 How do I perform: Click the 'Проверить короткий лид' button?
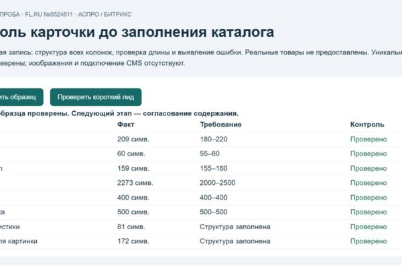pos(96,97)
